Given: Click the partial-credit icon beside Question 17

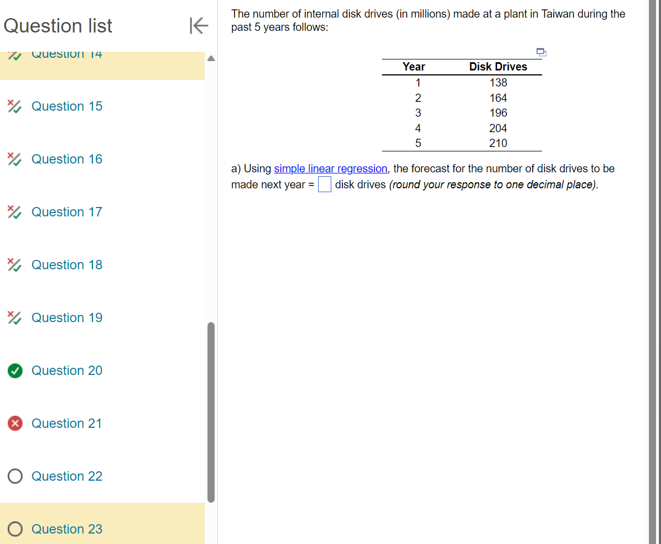Looking at the screenshot, I should 14,211.
